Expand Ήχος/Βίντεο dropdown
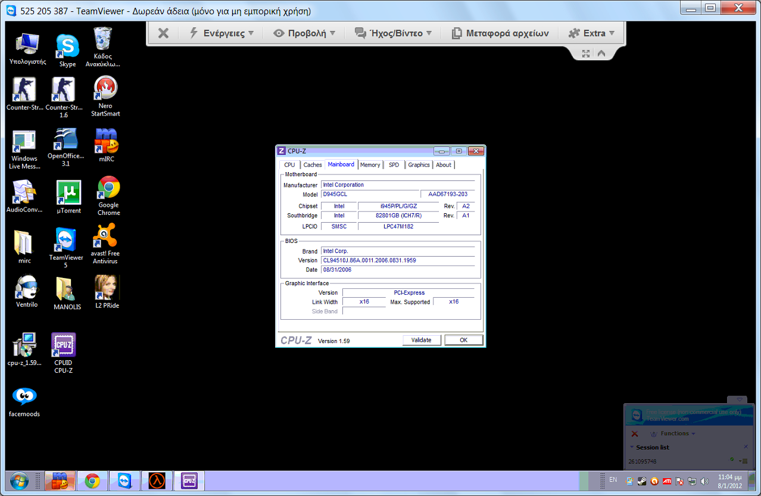The height and width of the screenshot is (496, 761). coord(393,33)
